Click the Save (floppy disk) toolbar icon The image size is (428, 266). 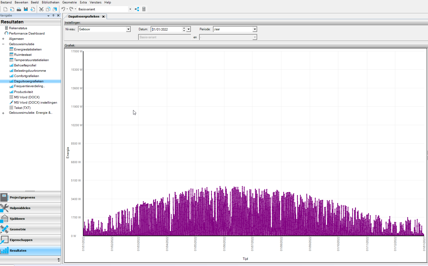(x=26, y=9)
